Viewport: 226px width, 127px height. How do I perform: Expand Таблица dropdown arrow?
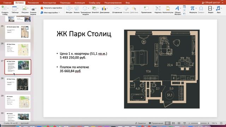tap(18, 8)
